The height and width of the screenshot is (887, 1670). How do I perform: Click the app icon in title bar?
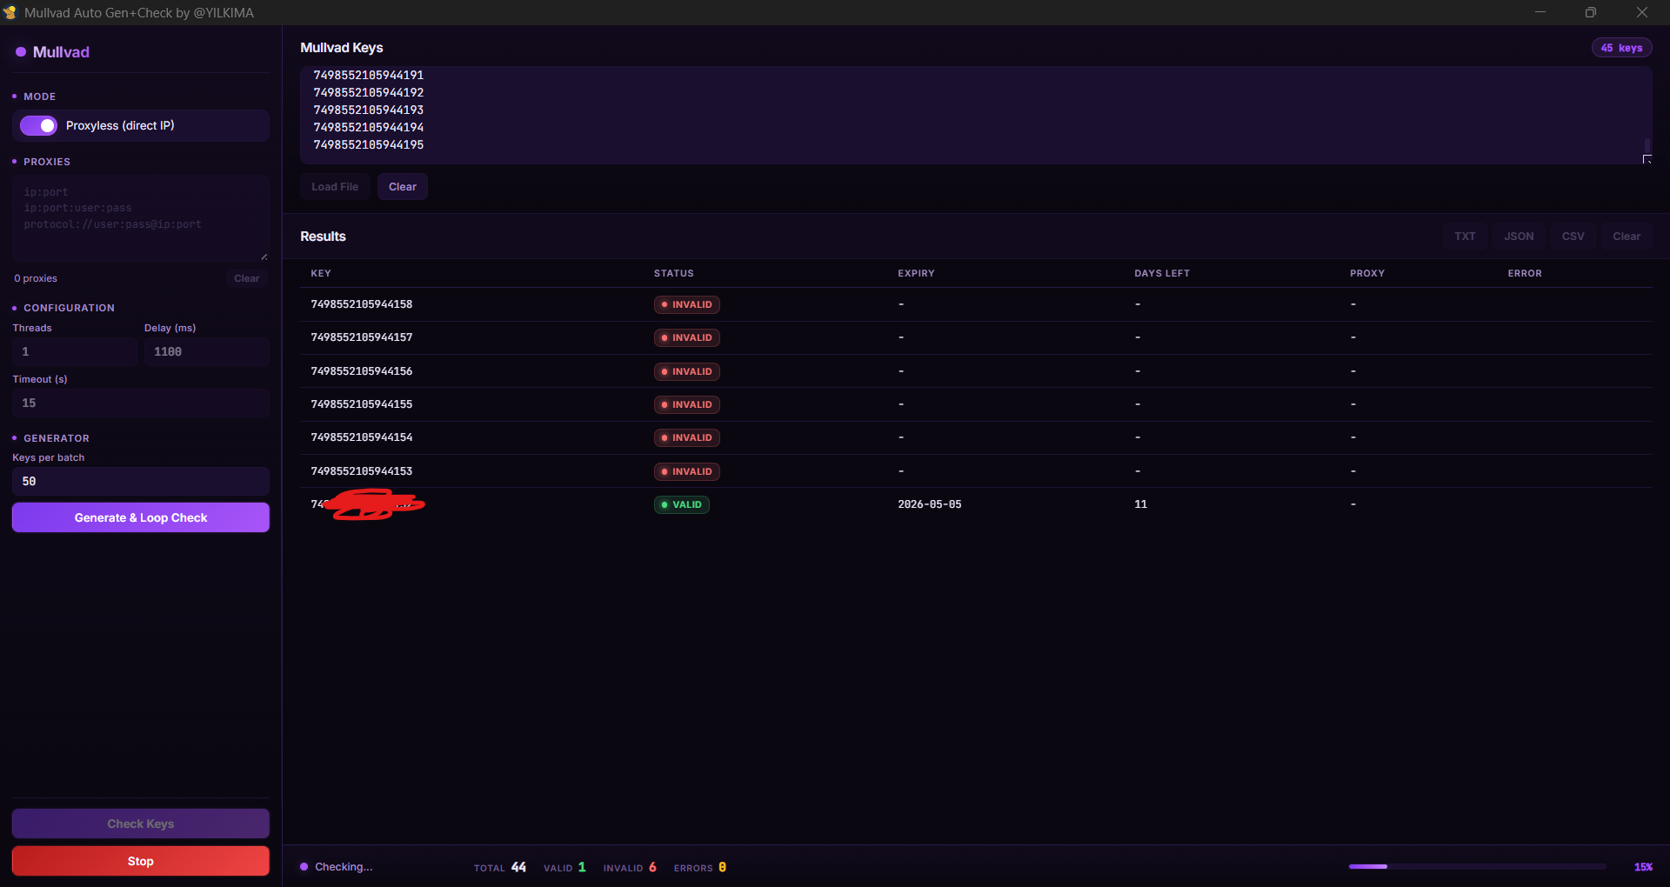click(x=10, y=12)
